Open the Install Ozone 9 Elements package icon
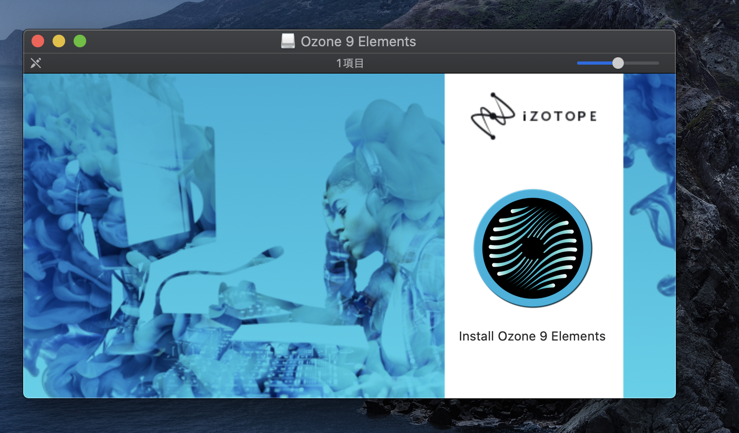 click(x=532, y=249)
